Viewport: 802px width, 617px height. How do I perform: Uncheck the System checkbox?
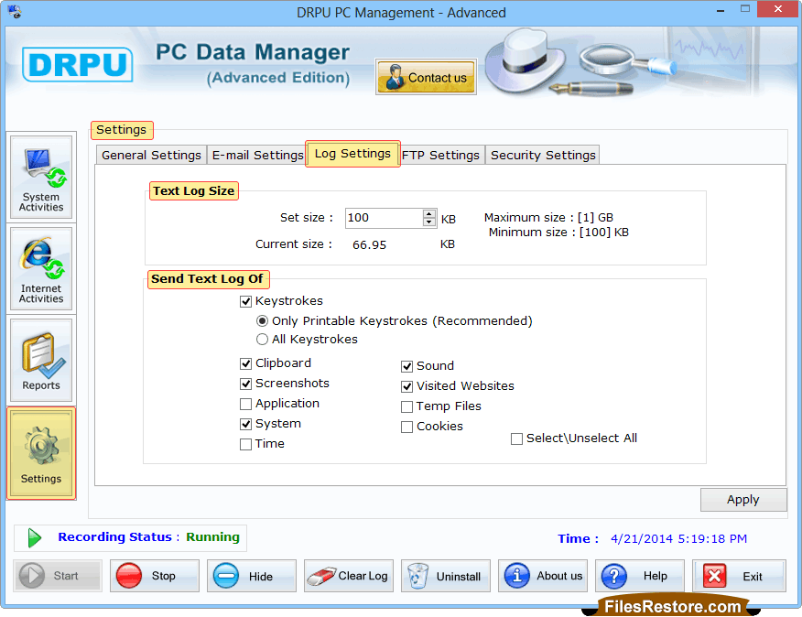tap(246, 424)
